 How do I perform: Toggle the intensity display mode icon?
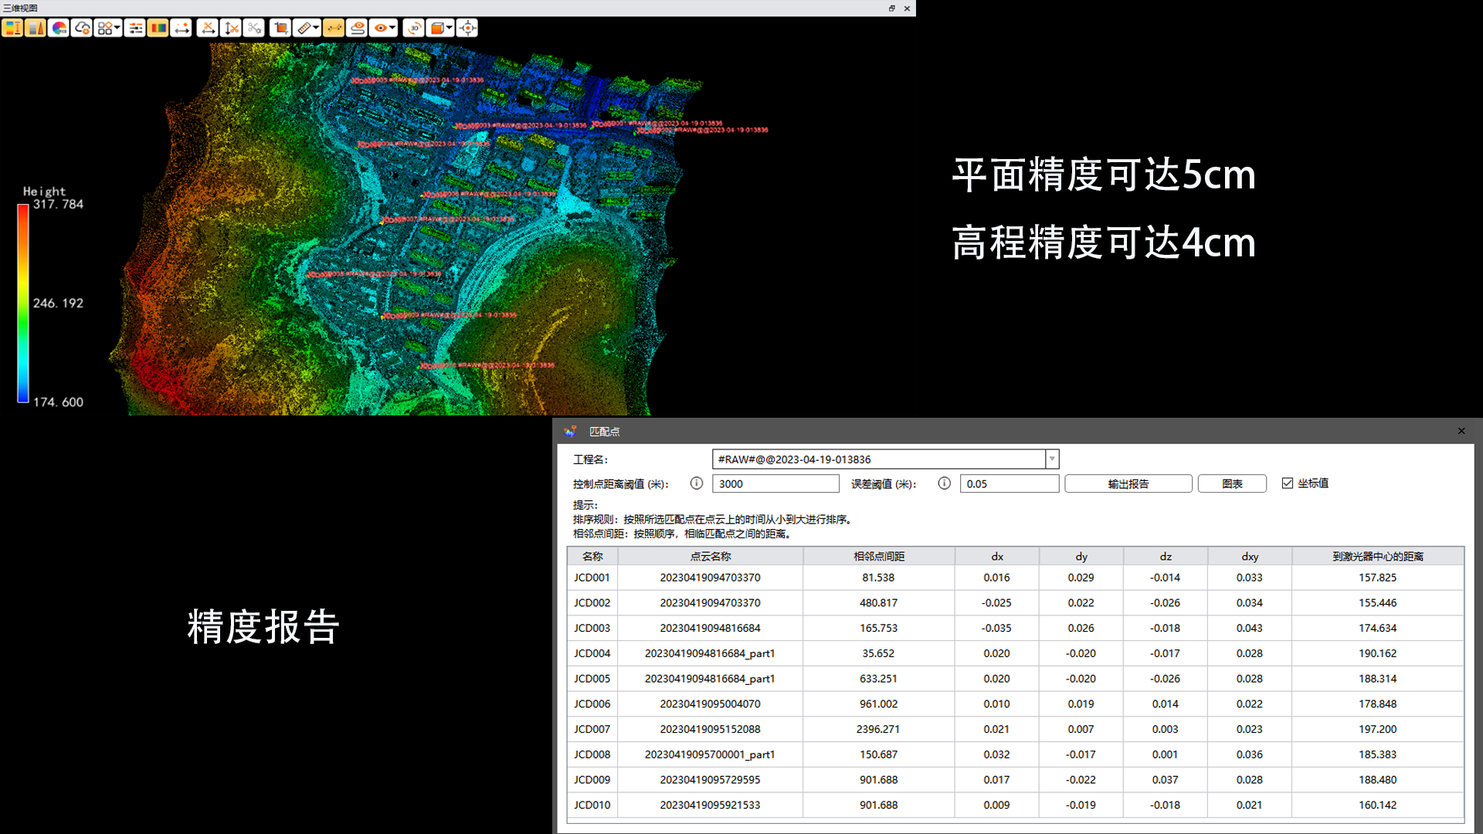point(36,29)
